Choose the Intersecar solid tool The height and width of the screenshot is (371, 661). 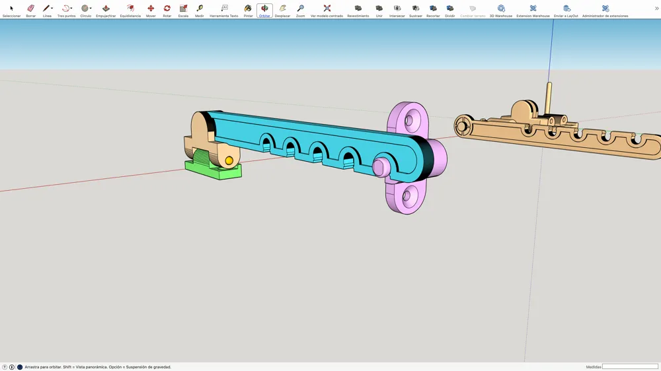point(397,10)
